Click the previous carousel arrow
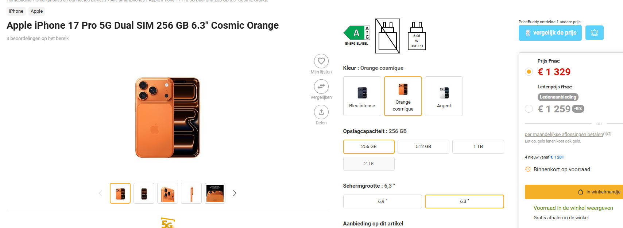 pyautogui.click(x=100, y=193)
